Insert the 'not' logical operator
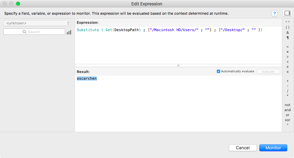Screen dimensions: 294x158 (x=287, y=105)
